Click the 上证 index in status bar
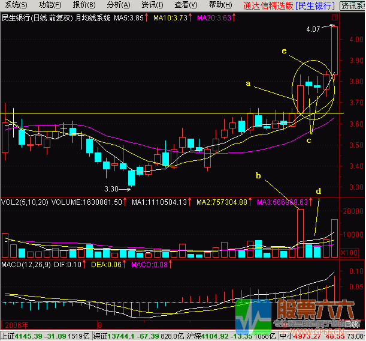The height and width of the screenshot is (341, 366). pos(7,336)
